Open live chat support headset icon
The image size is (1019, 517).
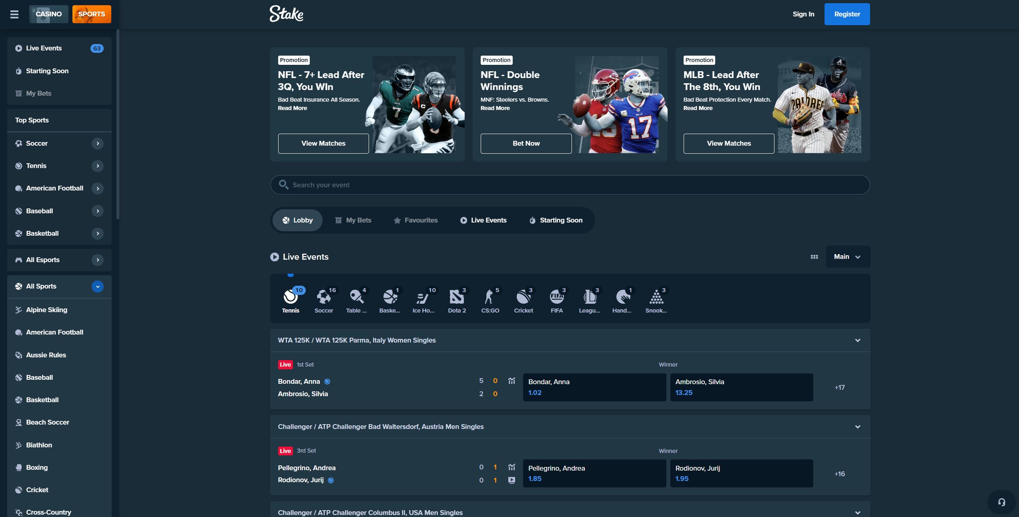pyautogui.click(x=1001, y=502)
